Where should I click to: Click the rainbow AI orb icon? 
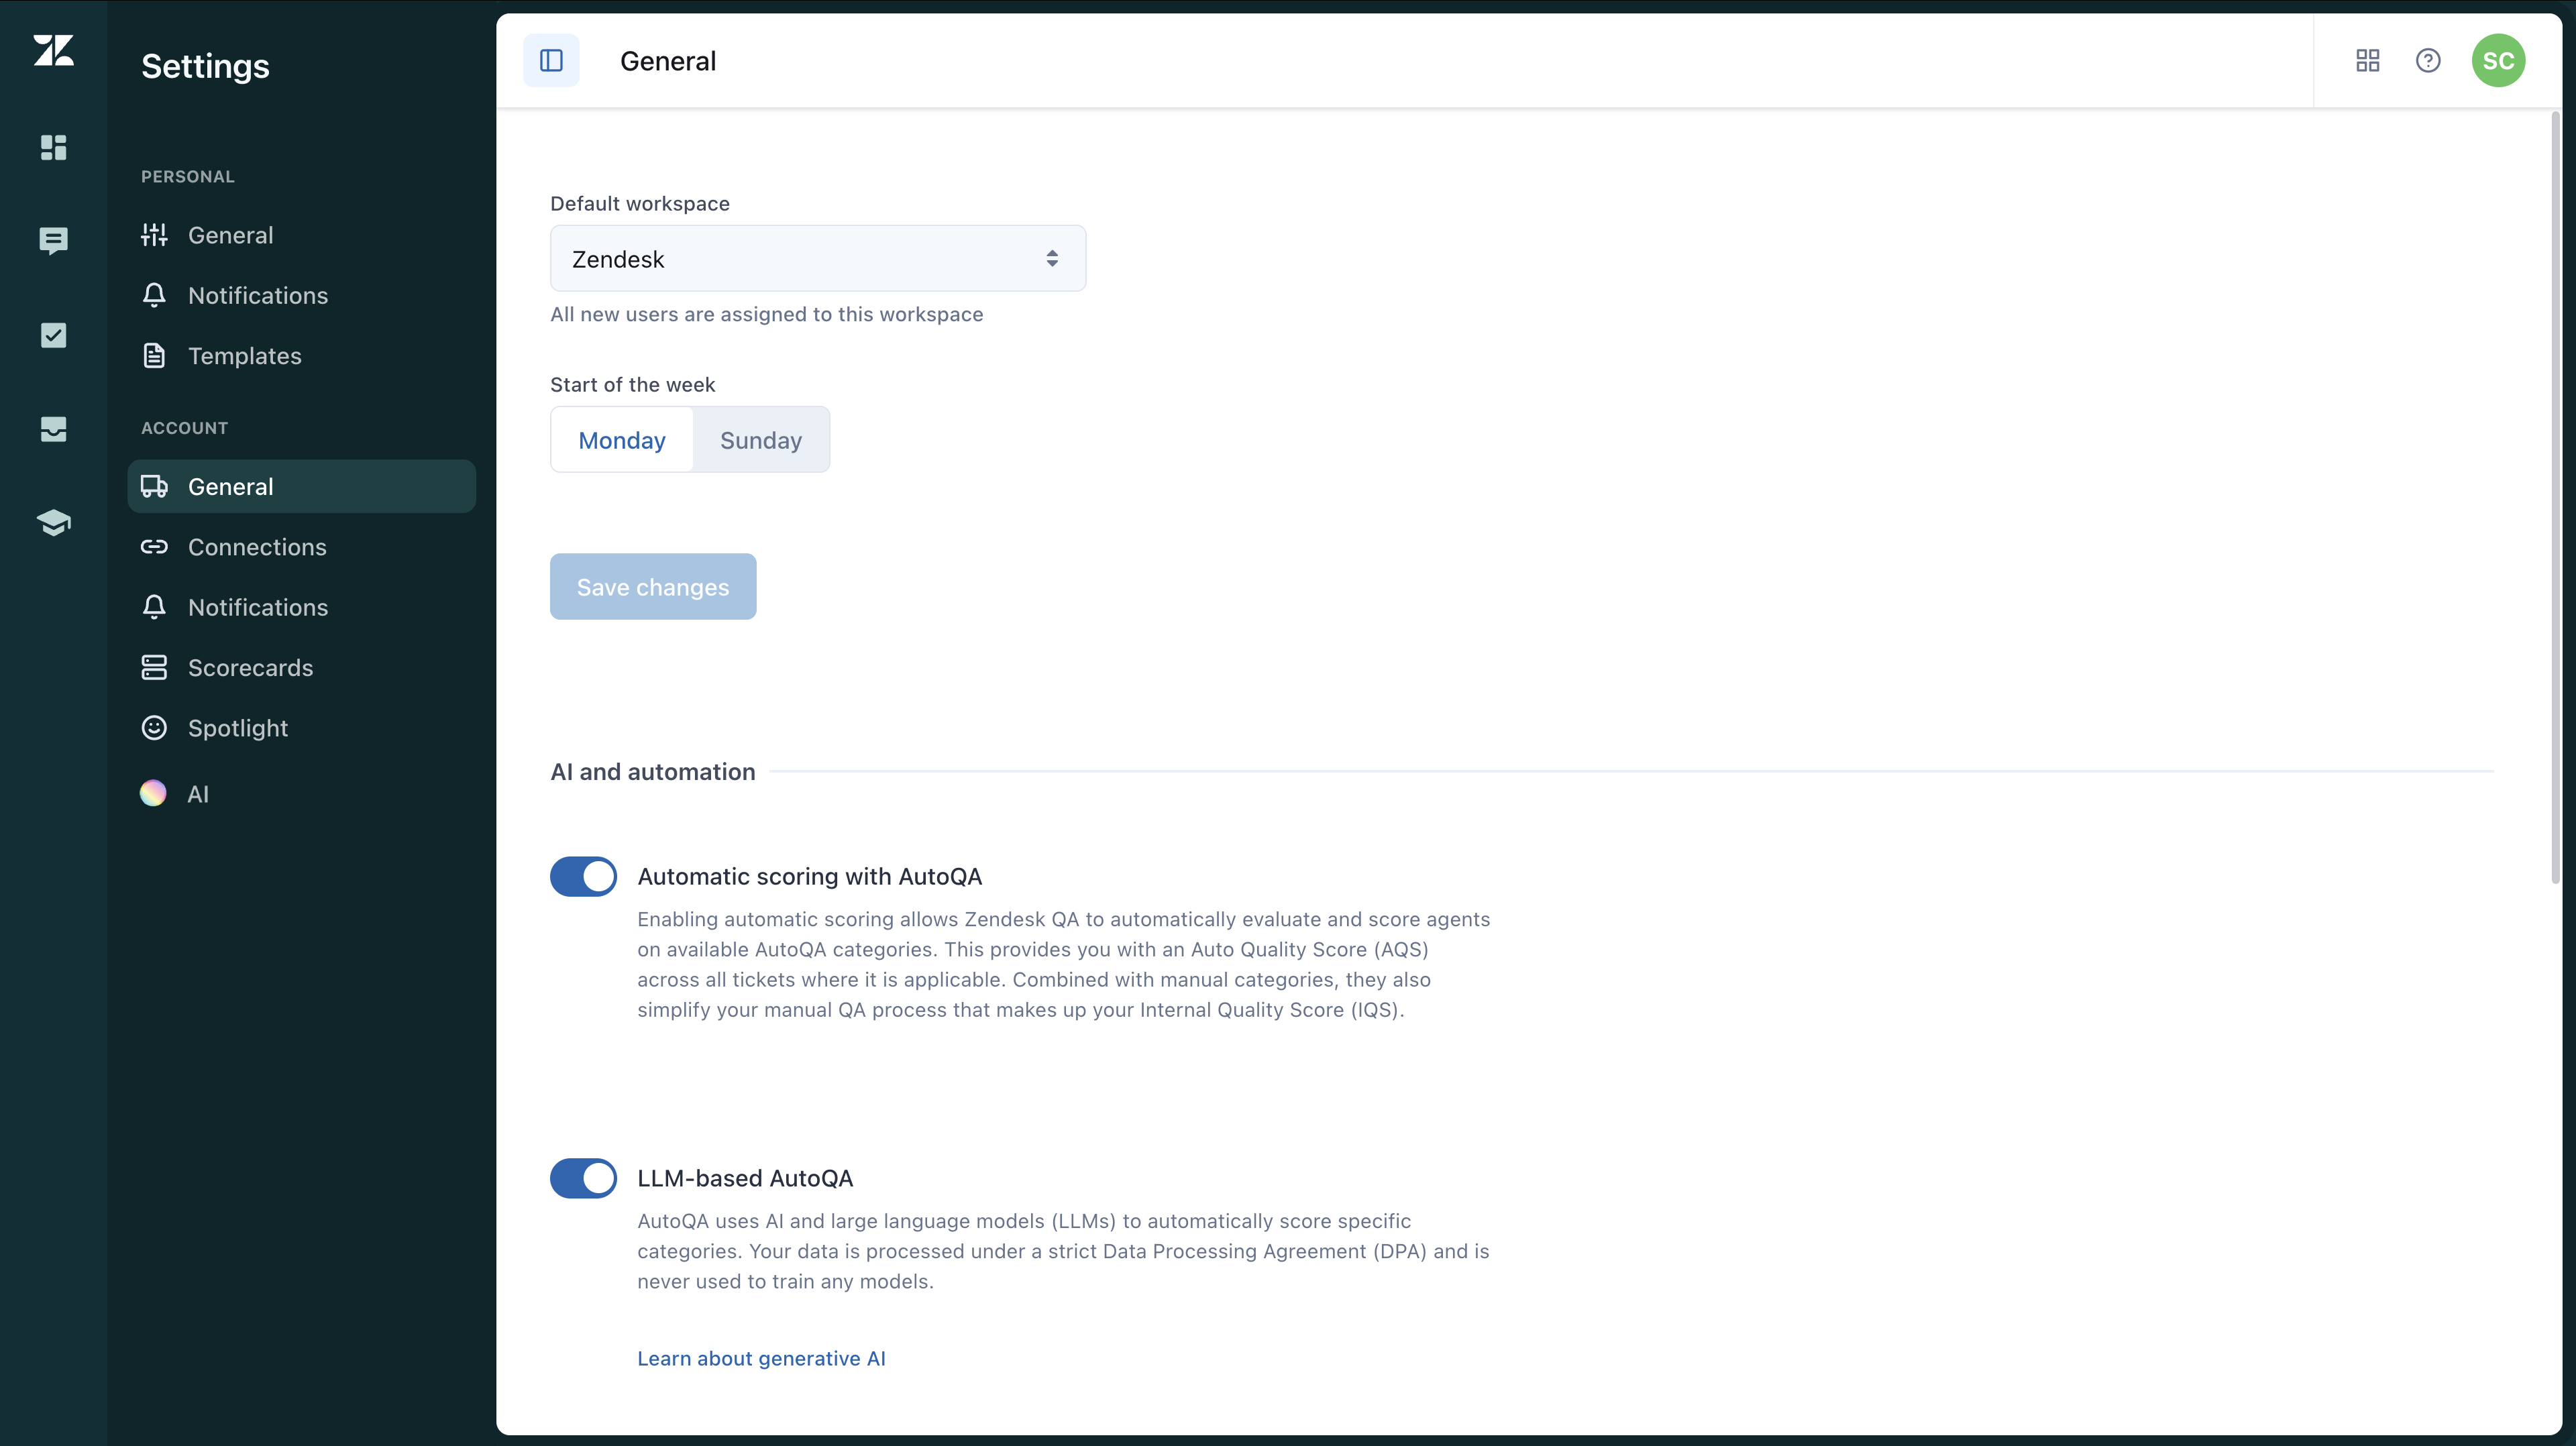153,794
